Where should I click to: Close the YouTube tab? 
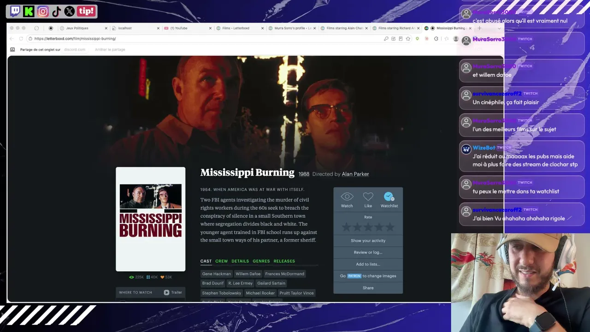[x=210, y=28]
